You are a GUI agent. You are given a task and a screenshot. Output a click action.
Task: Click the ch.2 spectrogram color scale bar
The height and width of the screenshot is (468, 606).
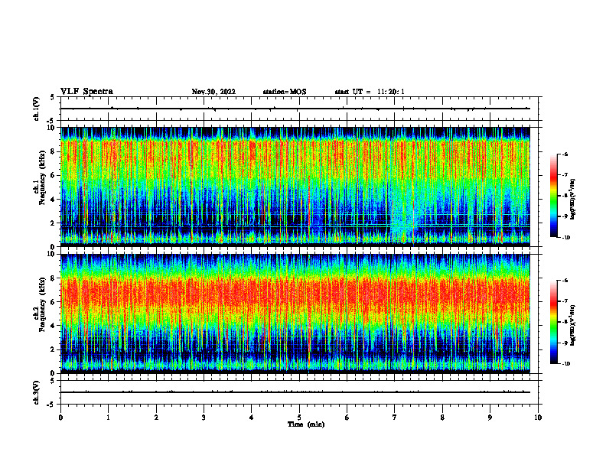pos(553,322)
